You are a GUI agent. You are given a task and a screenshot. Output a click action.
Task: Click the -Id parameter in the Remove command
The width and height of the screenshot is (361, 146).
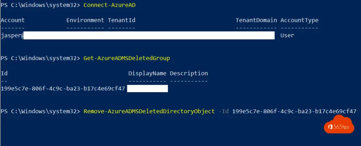[x=224, y=111]
